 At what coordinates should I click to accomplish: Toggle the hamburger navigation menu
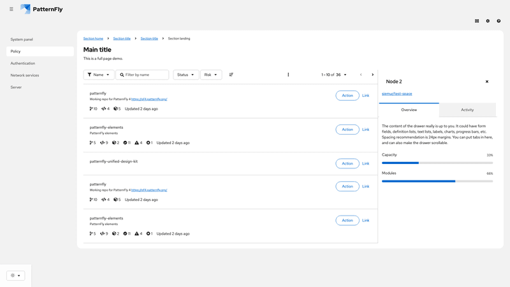(11, 9)
